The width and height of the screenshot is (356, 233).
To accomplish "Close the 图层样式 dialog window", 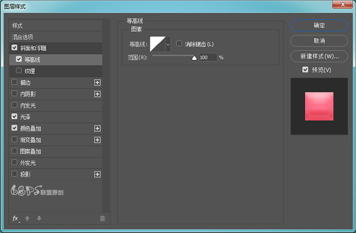I will click(x=343, y=4).
